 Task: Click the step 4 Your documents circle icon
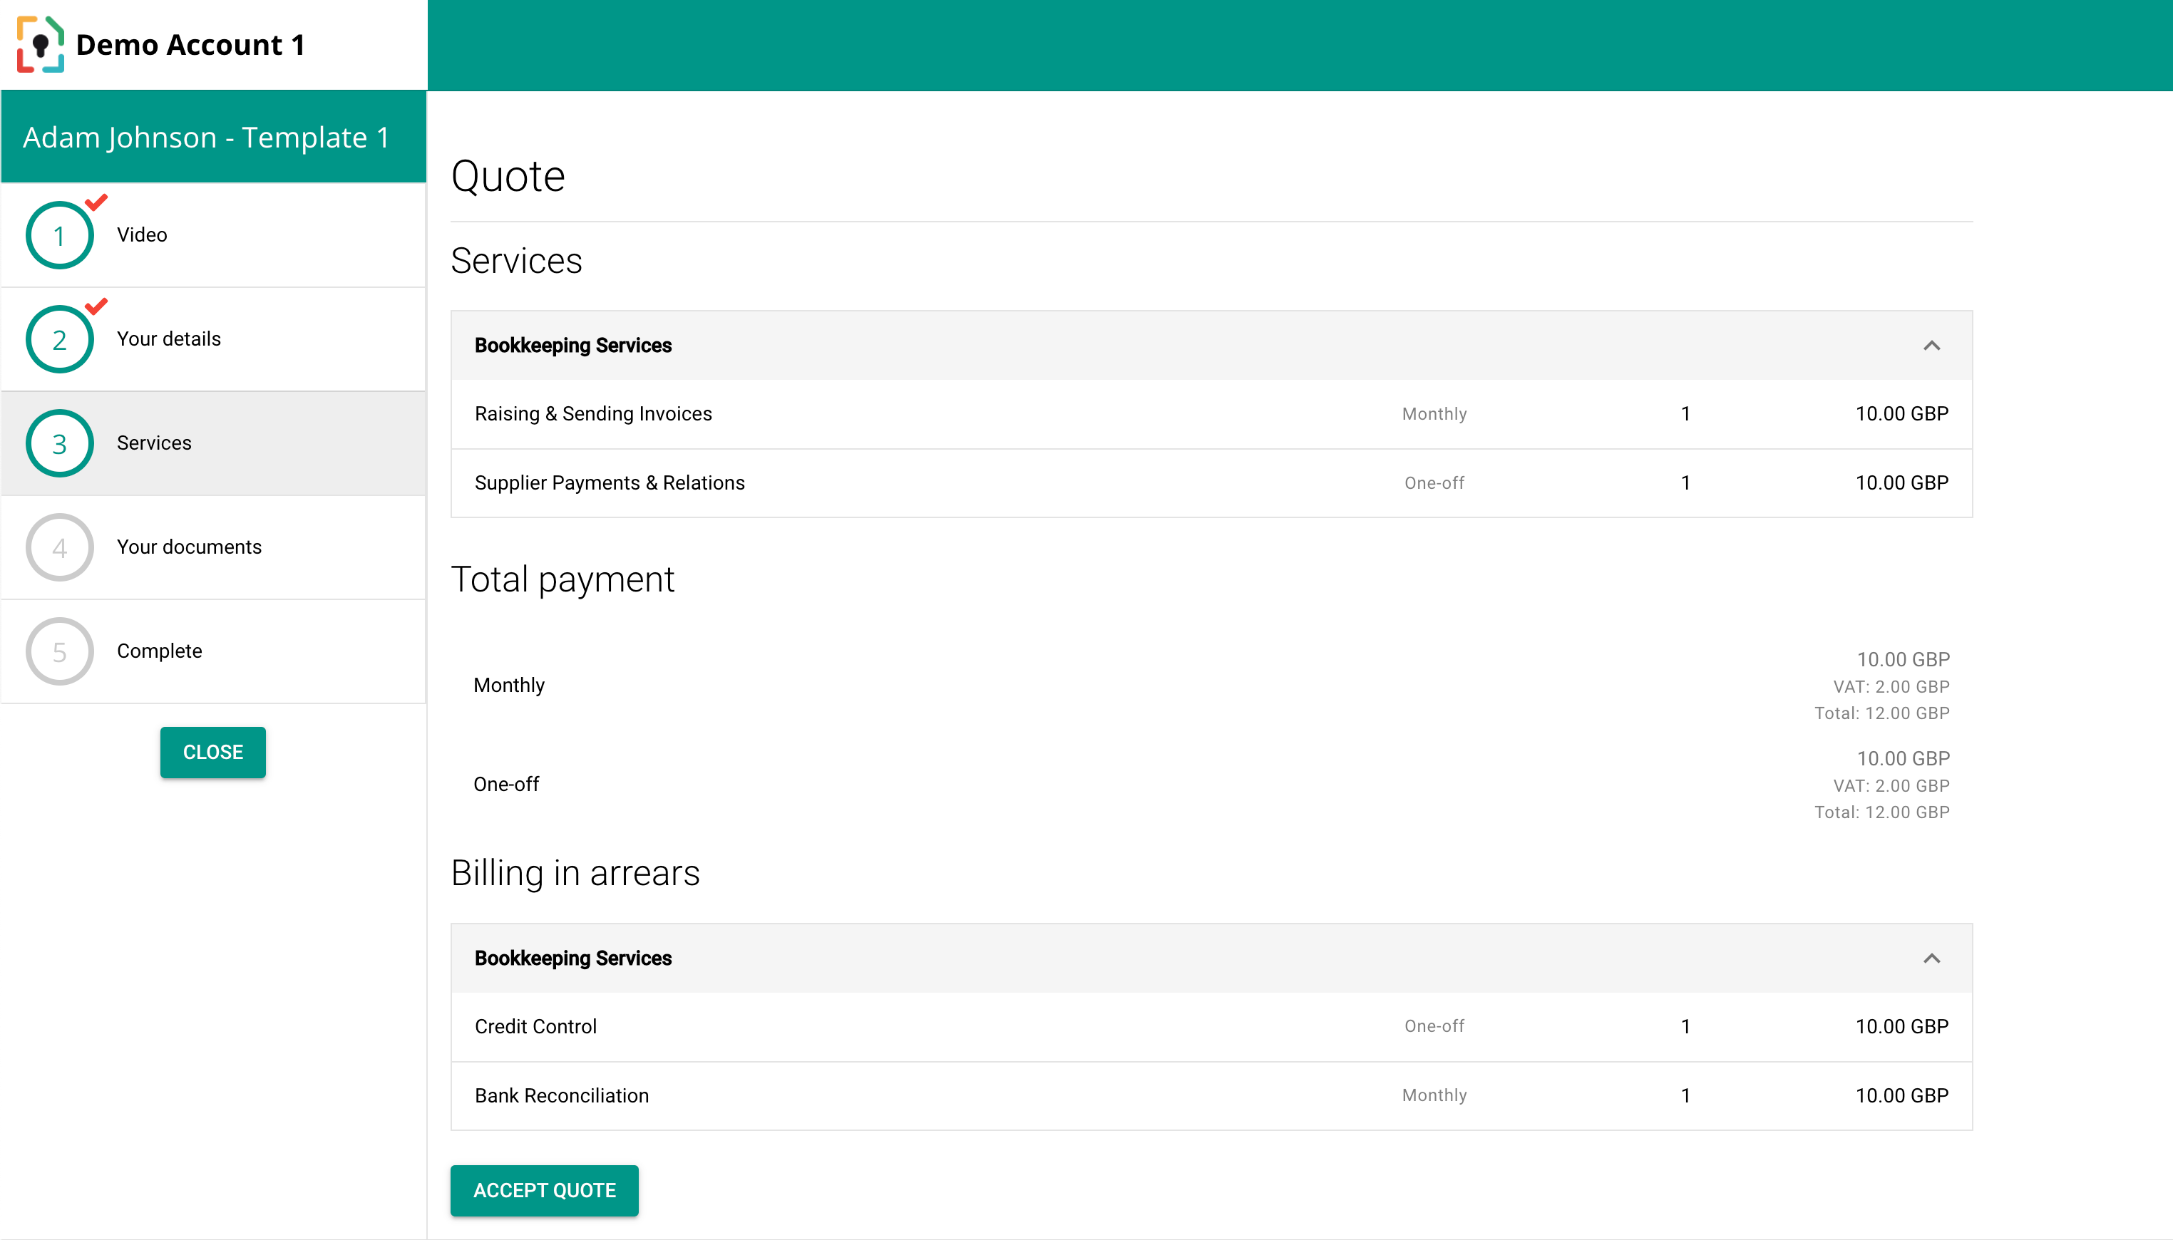[x=58, y=547]
